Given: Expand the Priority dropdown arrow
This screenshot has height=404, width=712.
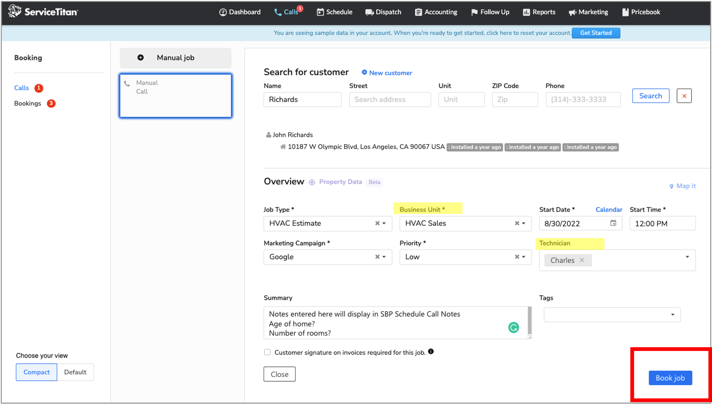Looking at the screenshot, I should coord(524,257).
